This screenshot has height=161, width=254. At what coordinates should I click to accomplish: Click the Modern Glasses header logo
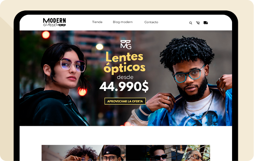(54, 22)
